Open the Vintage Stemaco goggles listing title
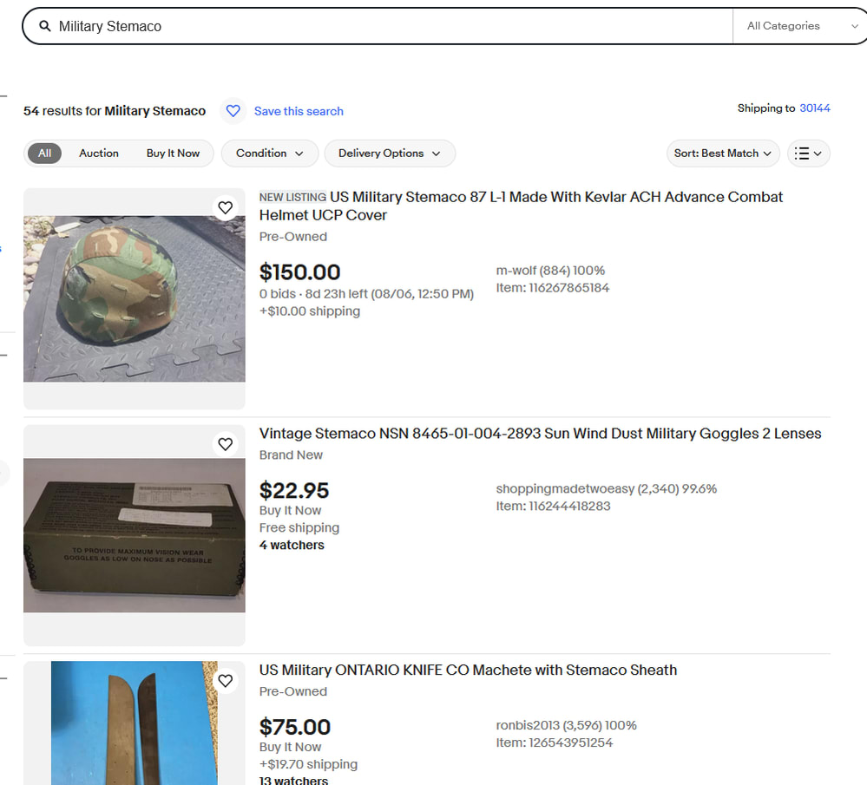The image size is (867, 785). click(x=540, y=434)
